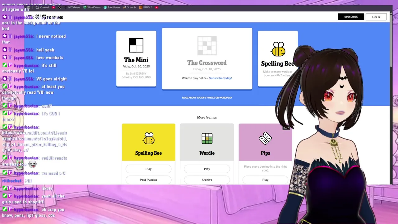Open the FoodGuessr bookmark

point(112,7)
